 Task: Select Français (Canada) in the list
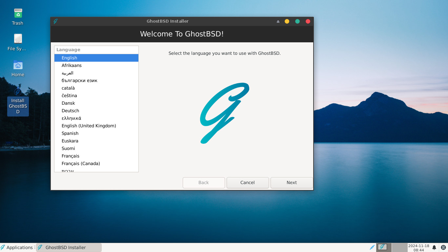96,164
